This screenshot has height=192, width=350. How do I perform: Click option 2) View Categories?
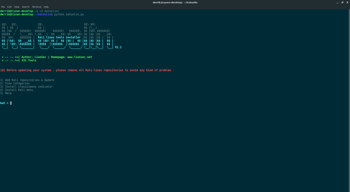15,83
